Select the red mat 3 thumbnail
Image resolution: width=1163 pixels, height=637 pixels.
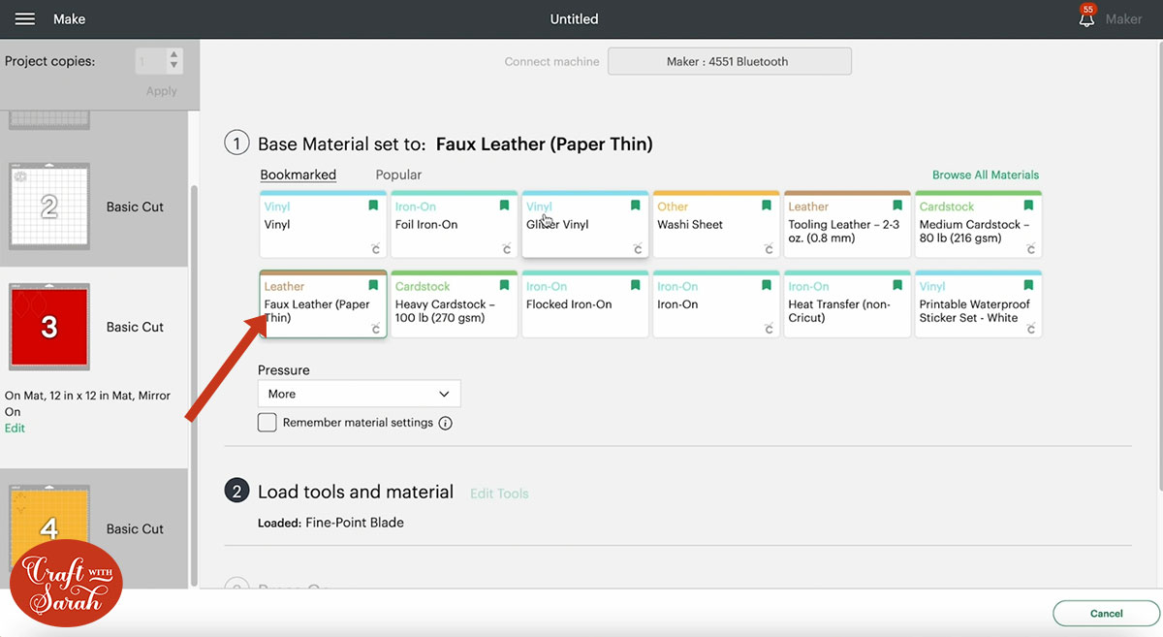click(49, 327)
